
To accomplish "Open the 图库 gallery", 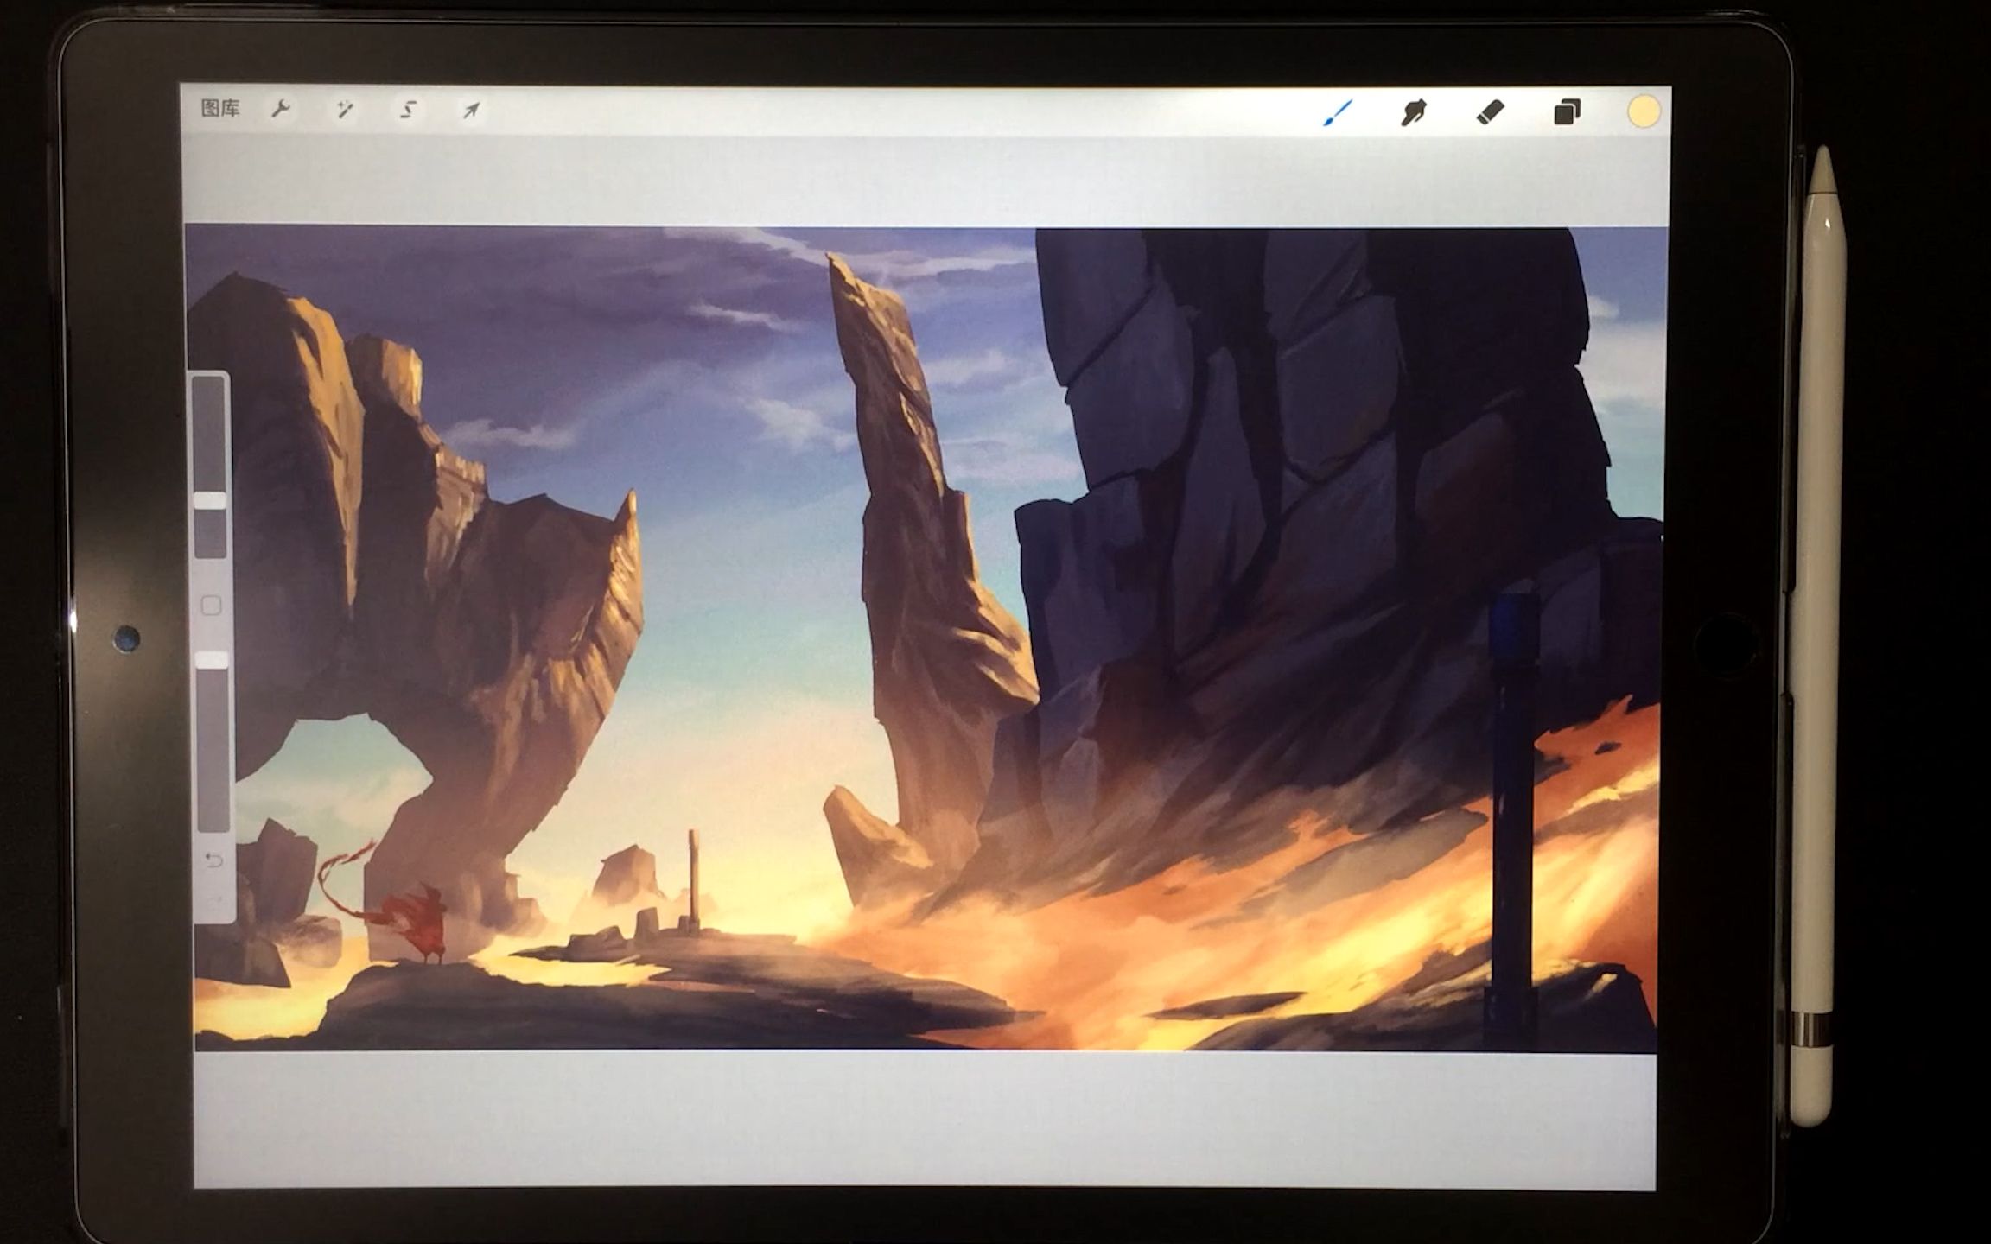I will tap(219, 109).
